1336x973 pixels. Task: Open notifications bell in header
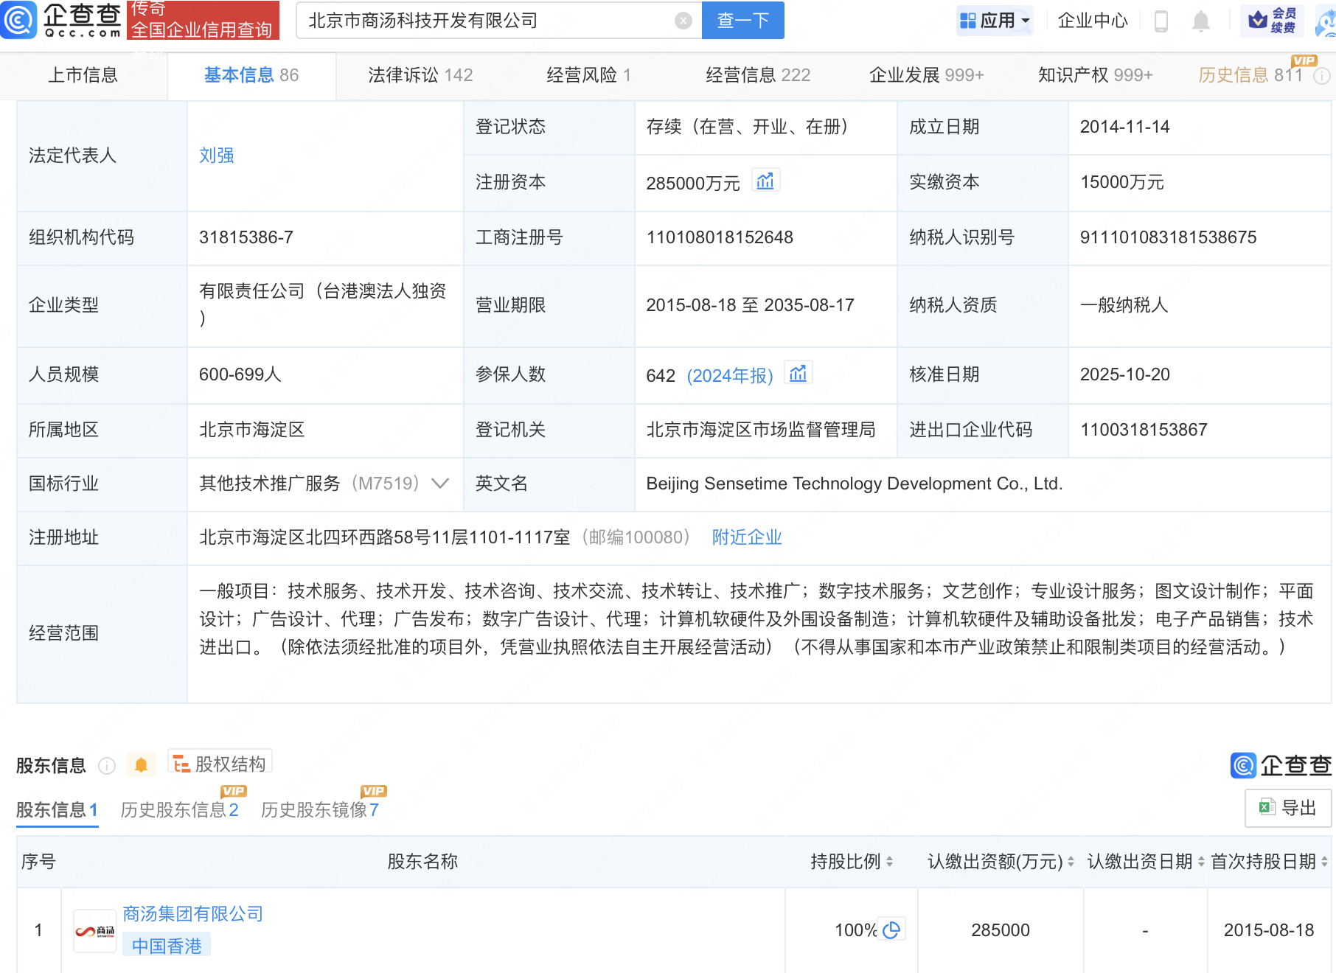[1200, 21]
